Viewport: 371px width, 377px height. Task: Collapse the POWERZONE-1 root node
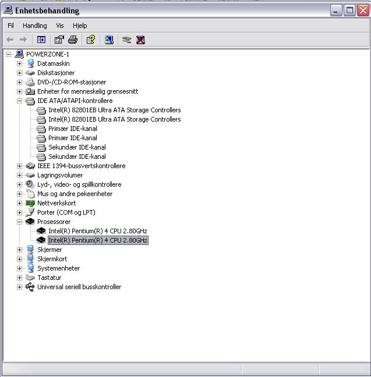pos(8,54)
